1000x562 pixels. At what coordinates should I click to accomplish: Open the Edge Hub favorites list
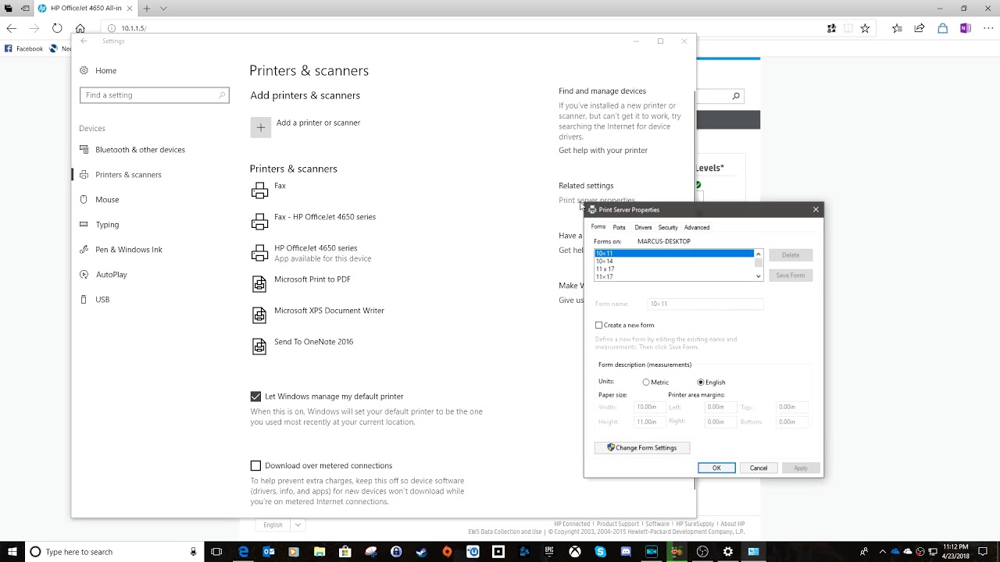[x=897, y=28]
